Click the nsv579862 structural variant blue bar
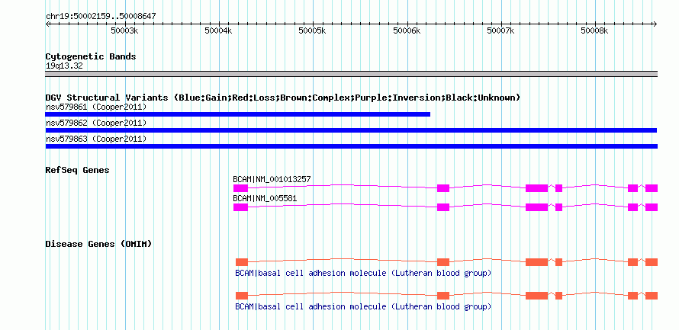Image resolution: width=679 pixels, height=330 pixels. click(x=351, y=130)
